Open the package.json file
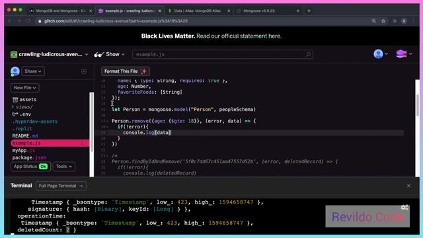423x238 pixels. (29, 157)
